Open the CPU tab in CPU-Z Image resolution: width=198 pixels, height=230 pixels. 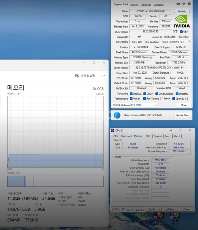click(116, 136)
